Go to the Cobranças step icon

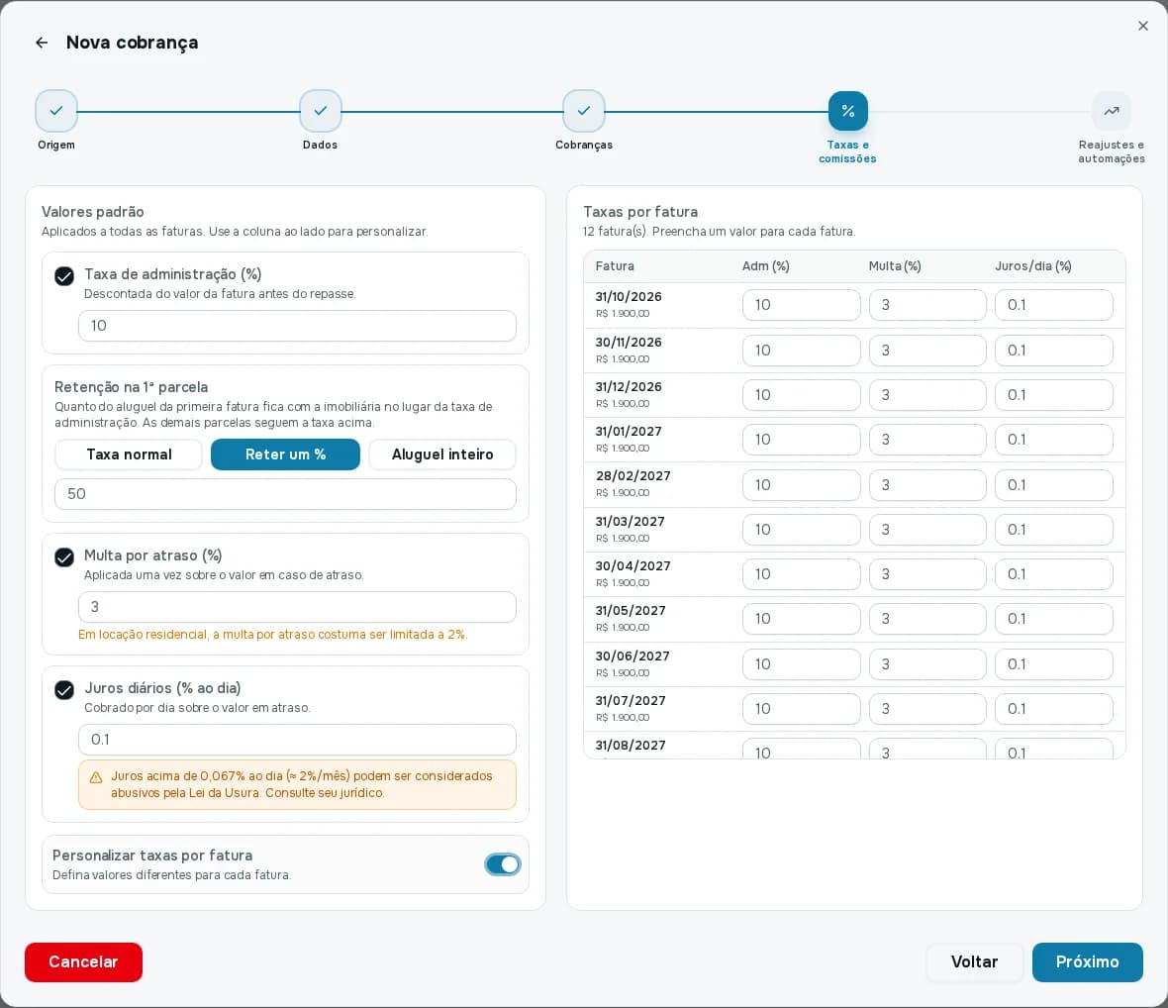(x=584, y=111)
